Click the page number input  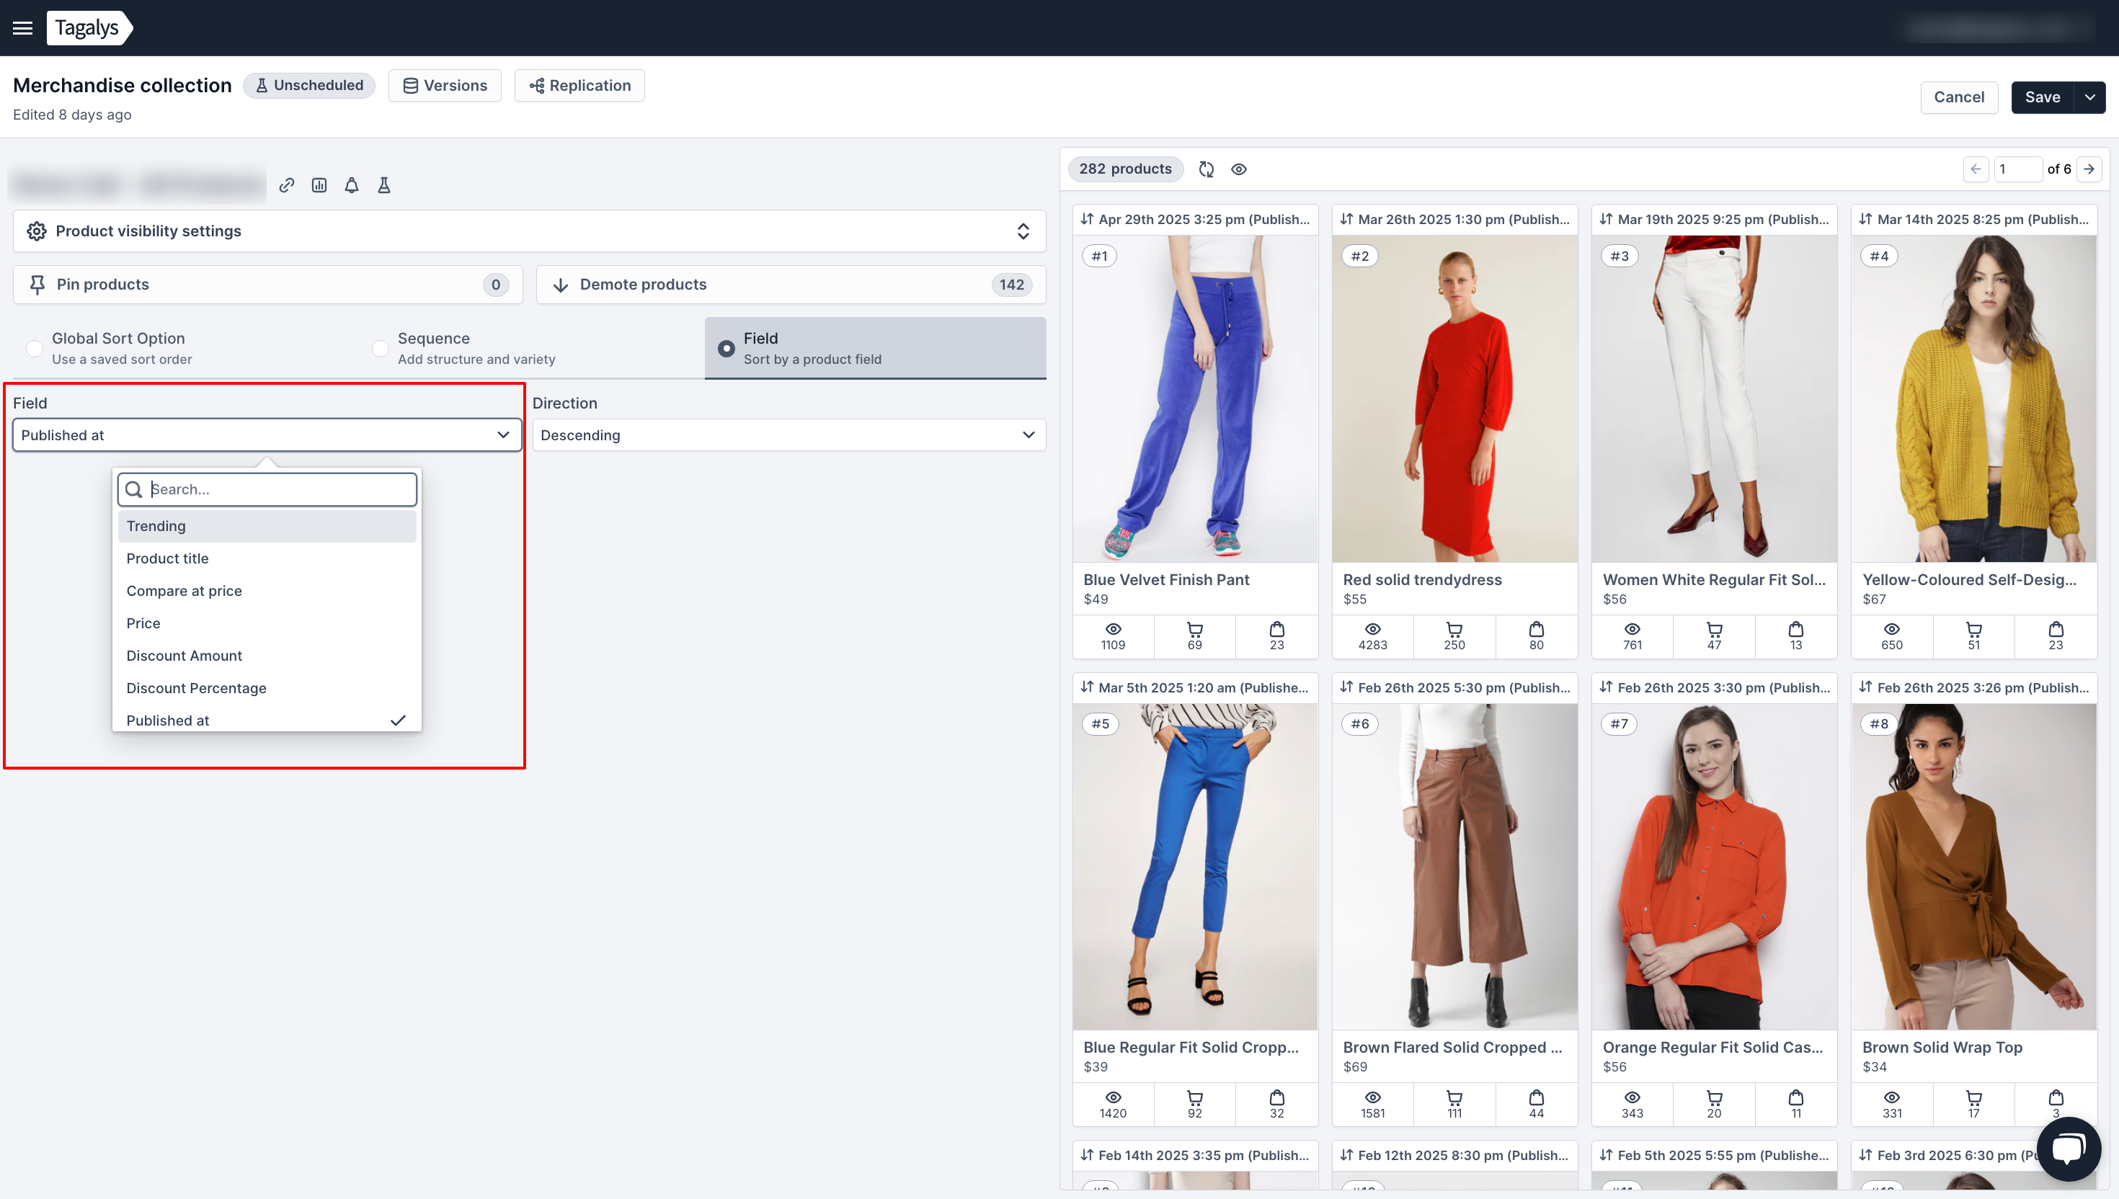[2017, 169]
